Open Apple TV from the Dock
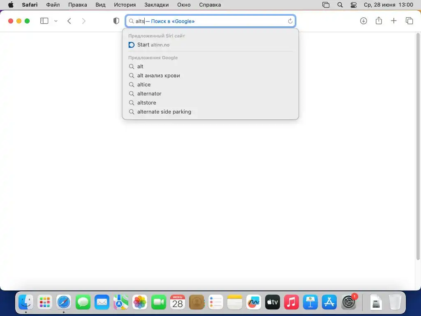 click(x=272, y=302)
